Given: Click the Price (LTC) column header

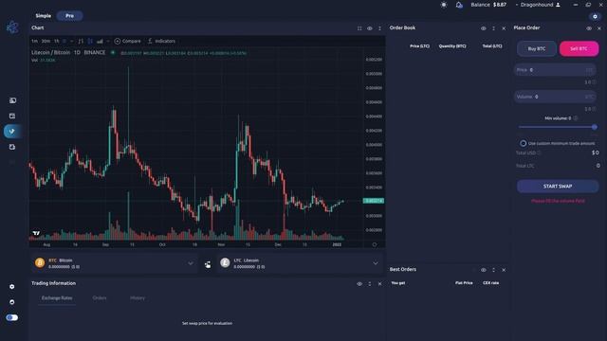Looking at the screenshot, I should pos(419,46).
